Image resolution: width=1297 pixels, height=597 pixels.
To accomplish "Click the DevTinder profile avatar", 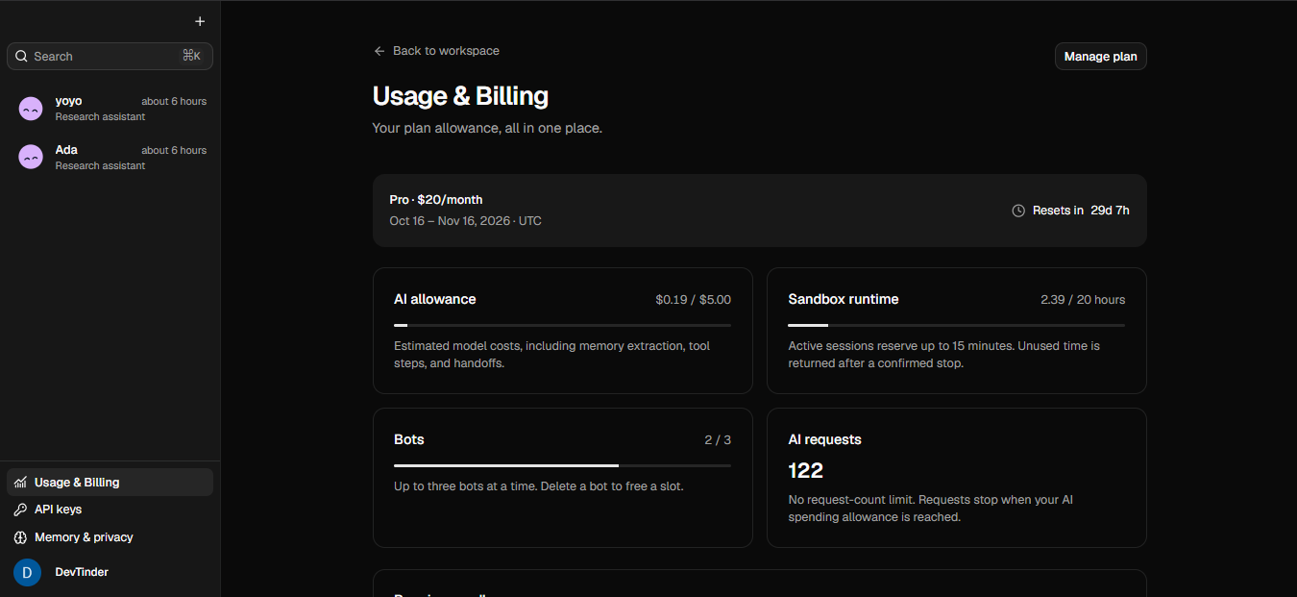I will pyautogui.click(x=27, y=572).
